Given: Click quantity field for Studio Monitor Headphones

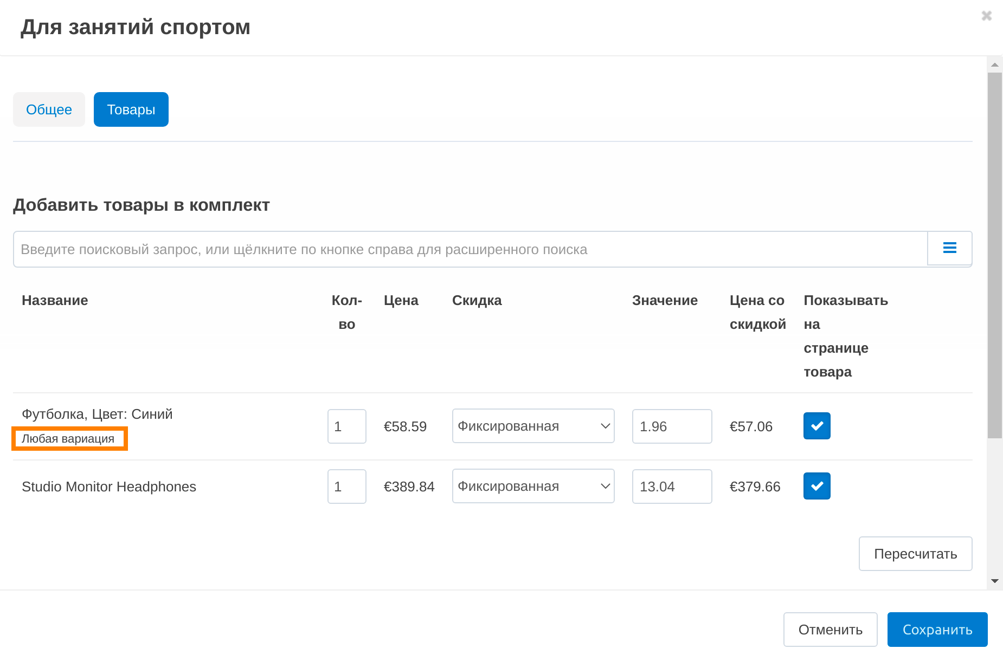Looking at the screenshot, I should [x=346, y=487].
